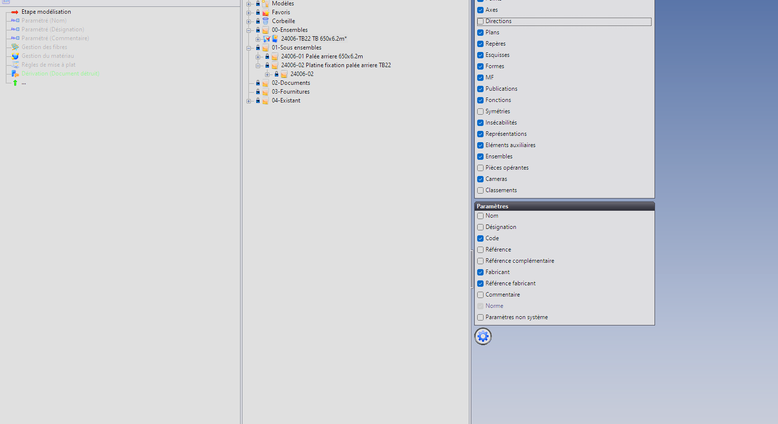Enable the Classements checkbox
Screen dimensions: 778x424
(x=481, y=191)
